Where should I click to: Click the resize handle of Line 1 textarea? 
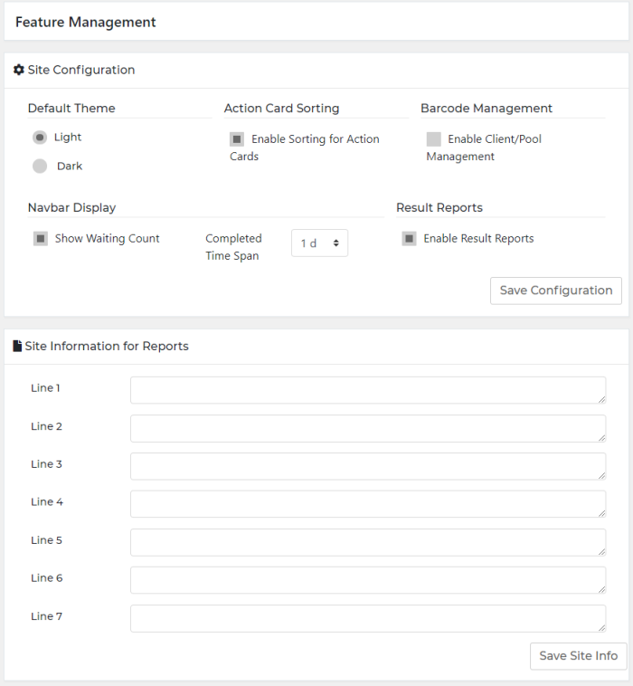pyautogui.click(x=601, y=399)
